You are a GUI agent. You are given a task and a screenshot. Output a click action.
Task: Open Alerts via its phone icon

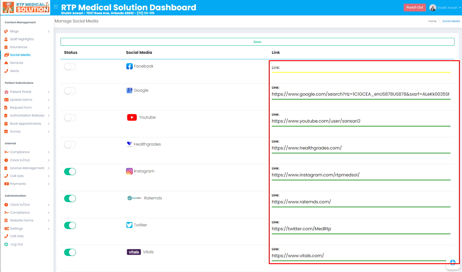click(x=6, y=71)
